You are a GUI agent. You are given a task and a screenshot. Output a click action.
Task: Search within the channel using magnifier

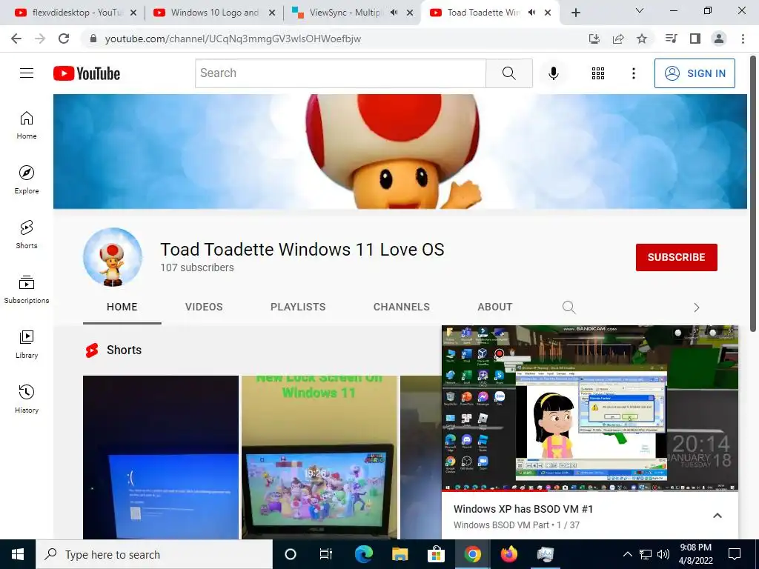click(569, 307)
